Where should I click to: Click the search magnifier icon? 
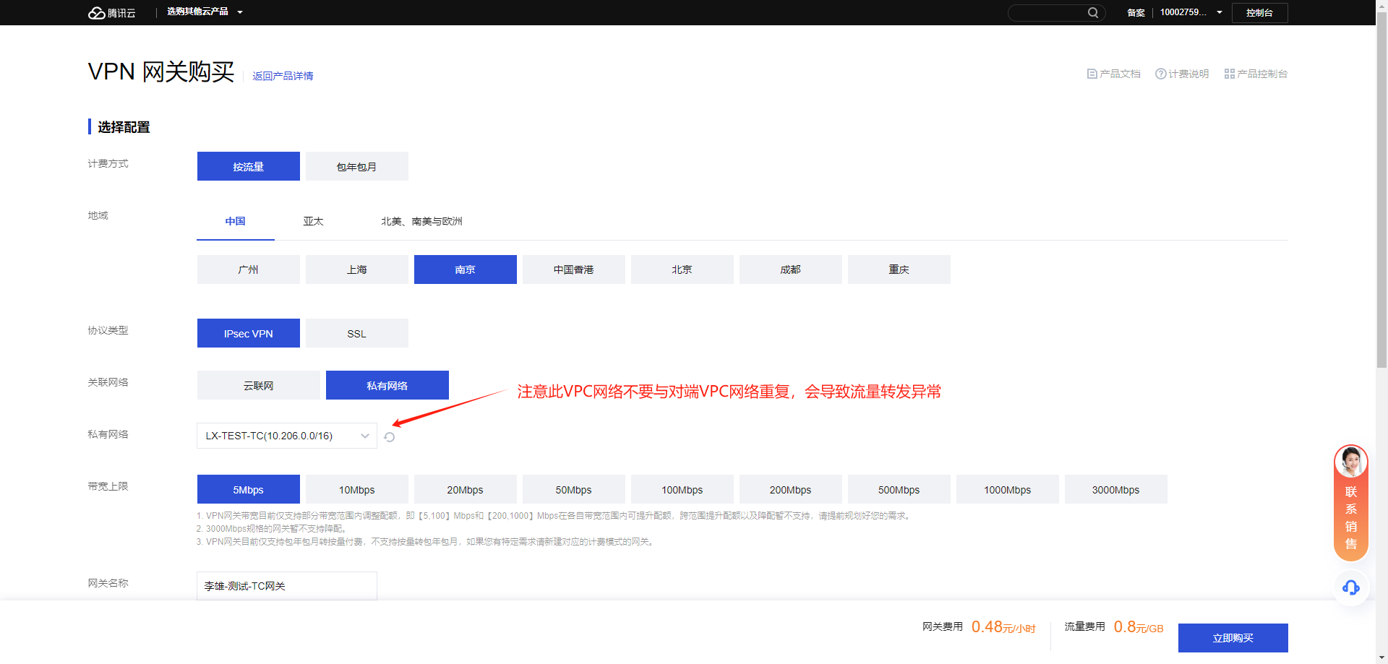pos(1092,13)
